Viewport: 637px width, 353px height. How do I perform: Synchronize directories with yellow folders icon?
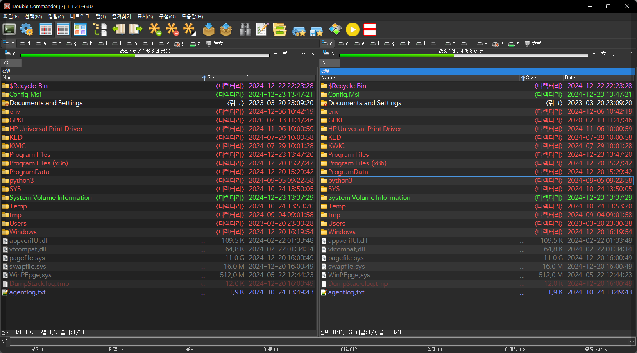(279, 29)
